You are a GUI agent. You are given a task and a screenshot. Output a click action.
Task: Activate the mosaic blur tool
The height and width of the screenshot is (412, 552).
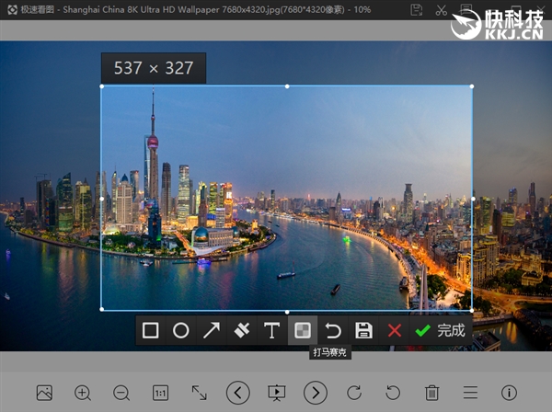(302, 331)
